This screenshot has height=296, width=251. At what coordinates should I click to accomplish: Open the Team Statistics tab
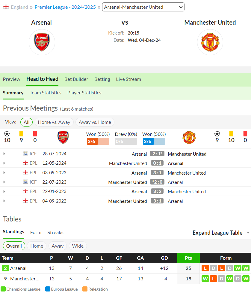click(x=45, y=93)
